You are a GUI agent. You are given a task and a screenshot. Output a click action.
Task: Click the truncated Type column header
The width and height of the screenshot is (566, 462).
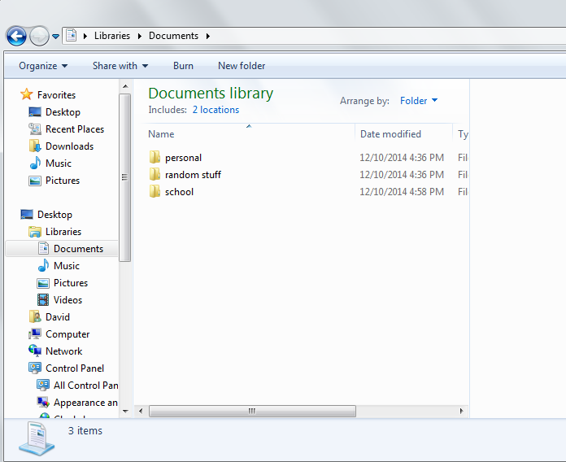(463, 135)
